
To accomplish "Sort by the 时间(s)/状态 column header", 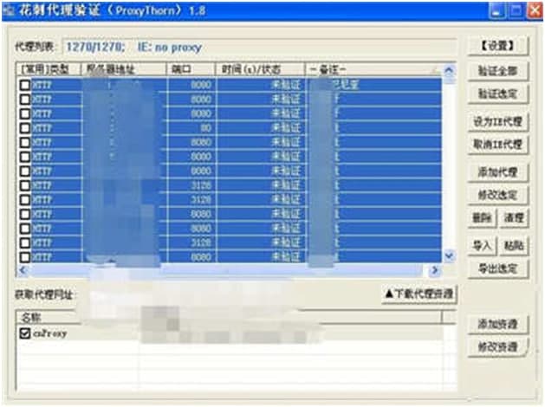I will click(260, 69).
